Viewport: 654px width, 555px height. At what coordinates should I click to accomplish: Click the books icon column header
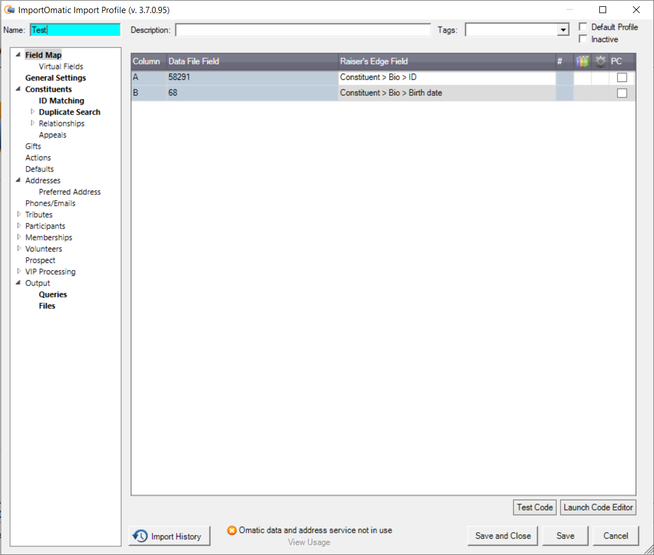coord(582,62)
